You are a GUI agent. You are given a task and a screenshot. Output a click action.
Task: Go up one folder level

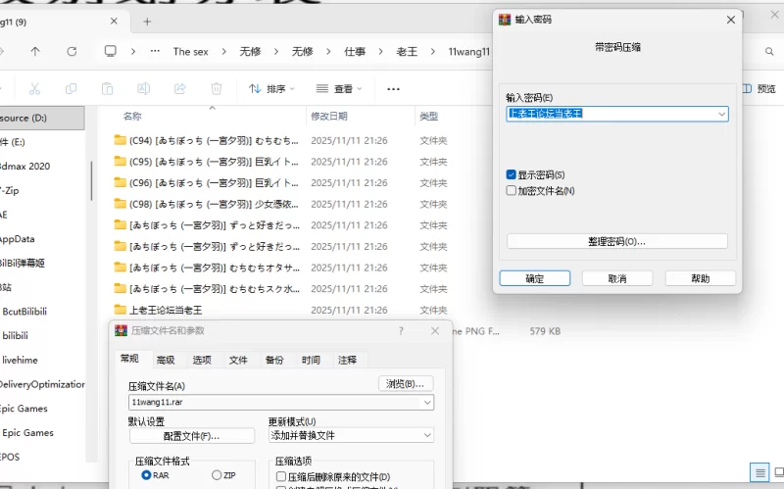point(35,51)
